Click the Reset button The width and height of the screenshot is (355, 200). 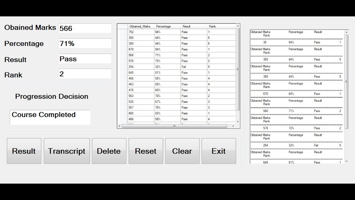click(x=146, y=151)
